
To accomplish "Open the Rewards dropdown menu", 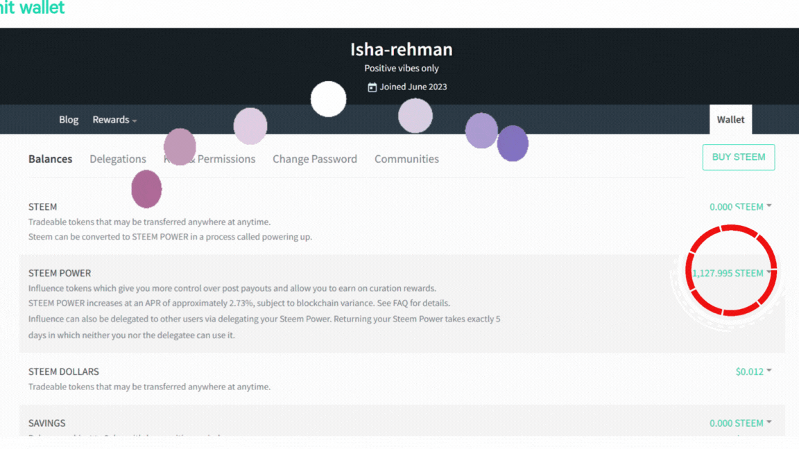I will click(114, 120).
